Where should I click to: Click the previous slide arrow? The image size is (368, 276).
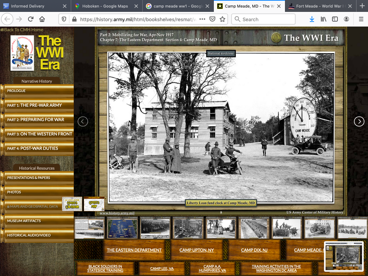tap(83, 121)
